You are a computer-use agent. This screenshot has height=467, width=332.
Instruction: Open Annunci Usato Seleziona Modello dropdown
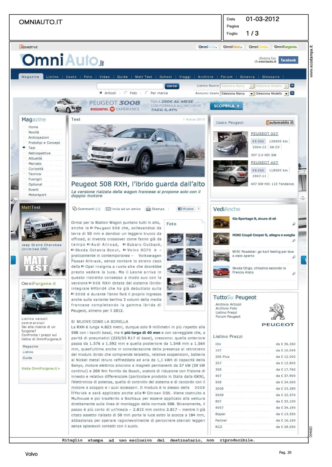click(272, 93)
